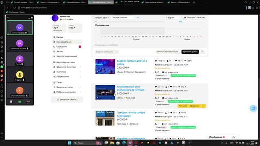The width and height of the screenshot is (260, 146).
Task: Open Выбрать сотрудника dropdown
Action: [106, 52]
